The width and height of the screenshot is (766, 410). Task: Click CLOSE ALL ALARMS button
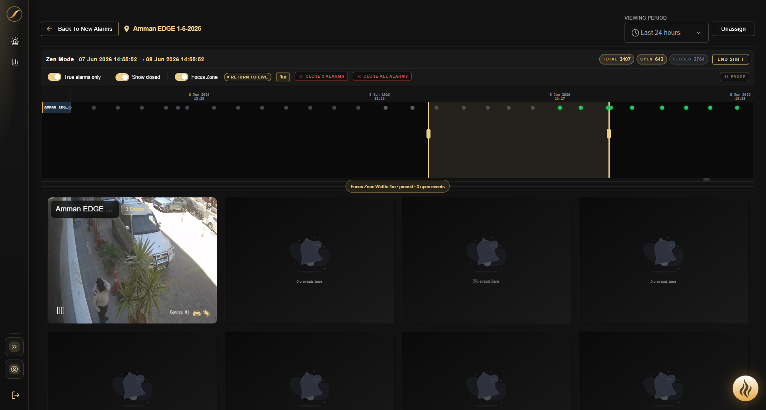(x=382, y=76)
